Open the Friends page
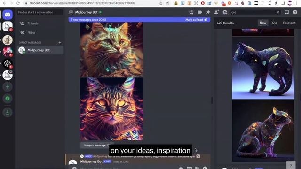Viewport: 301px width, 169px height. [x=40, y=23]
